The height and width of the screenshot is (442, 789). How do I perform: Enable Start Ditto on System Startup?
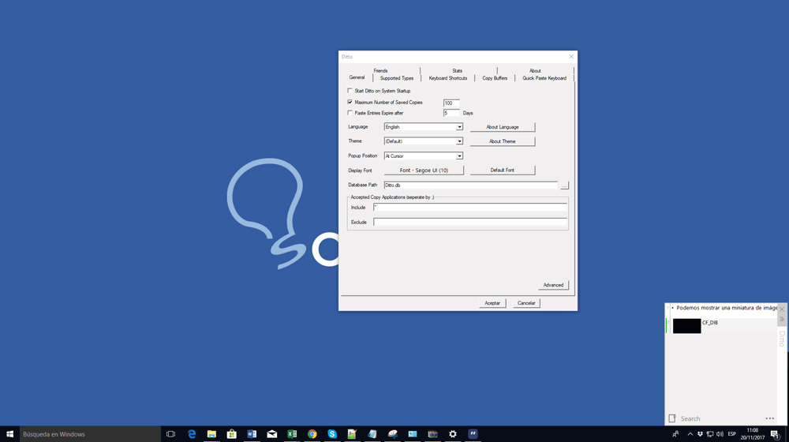[350, 91]
